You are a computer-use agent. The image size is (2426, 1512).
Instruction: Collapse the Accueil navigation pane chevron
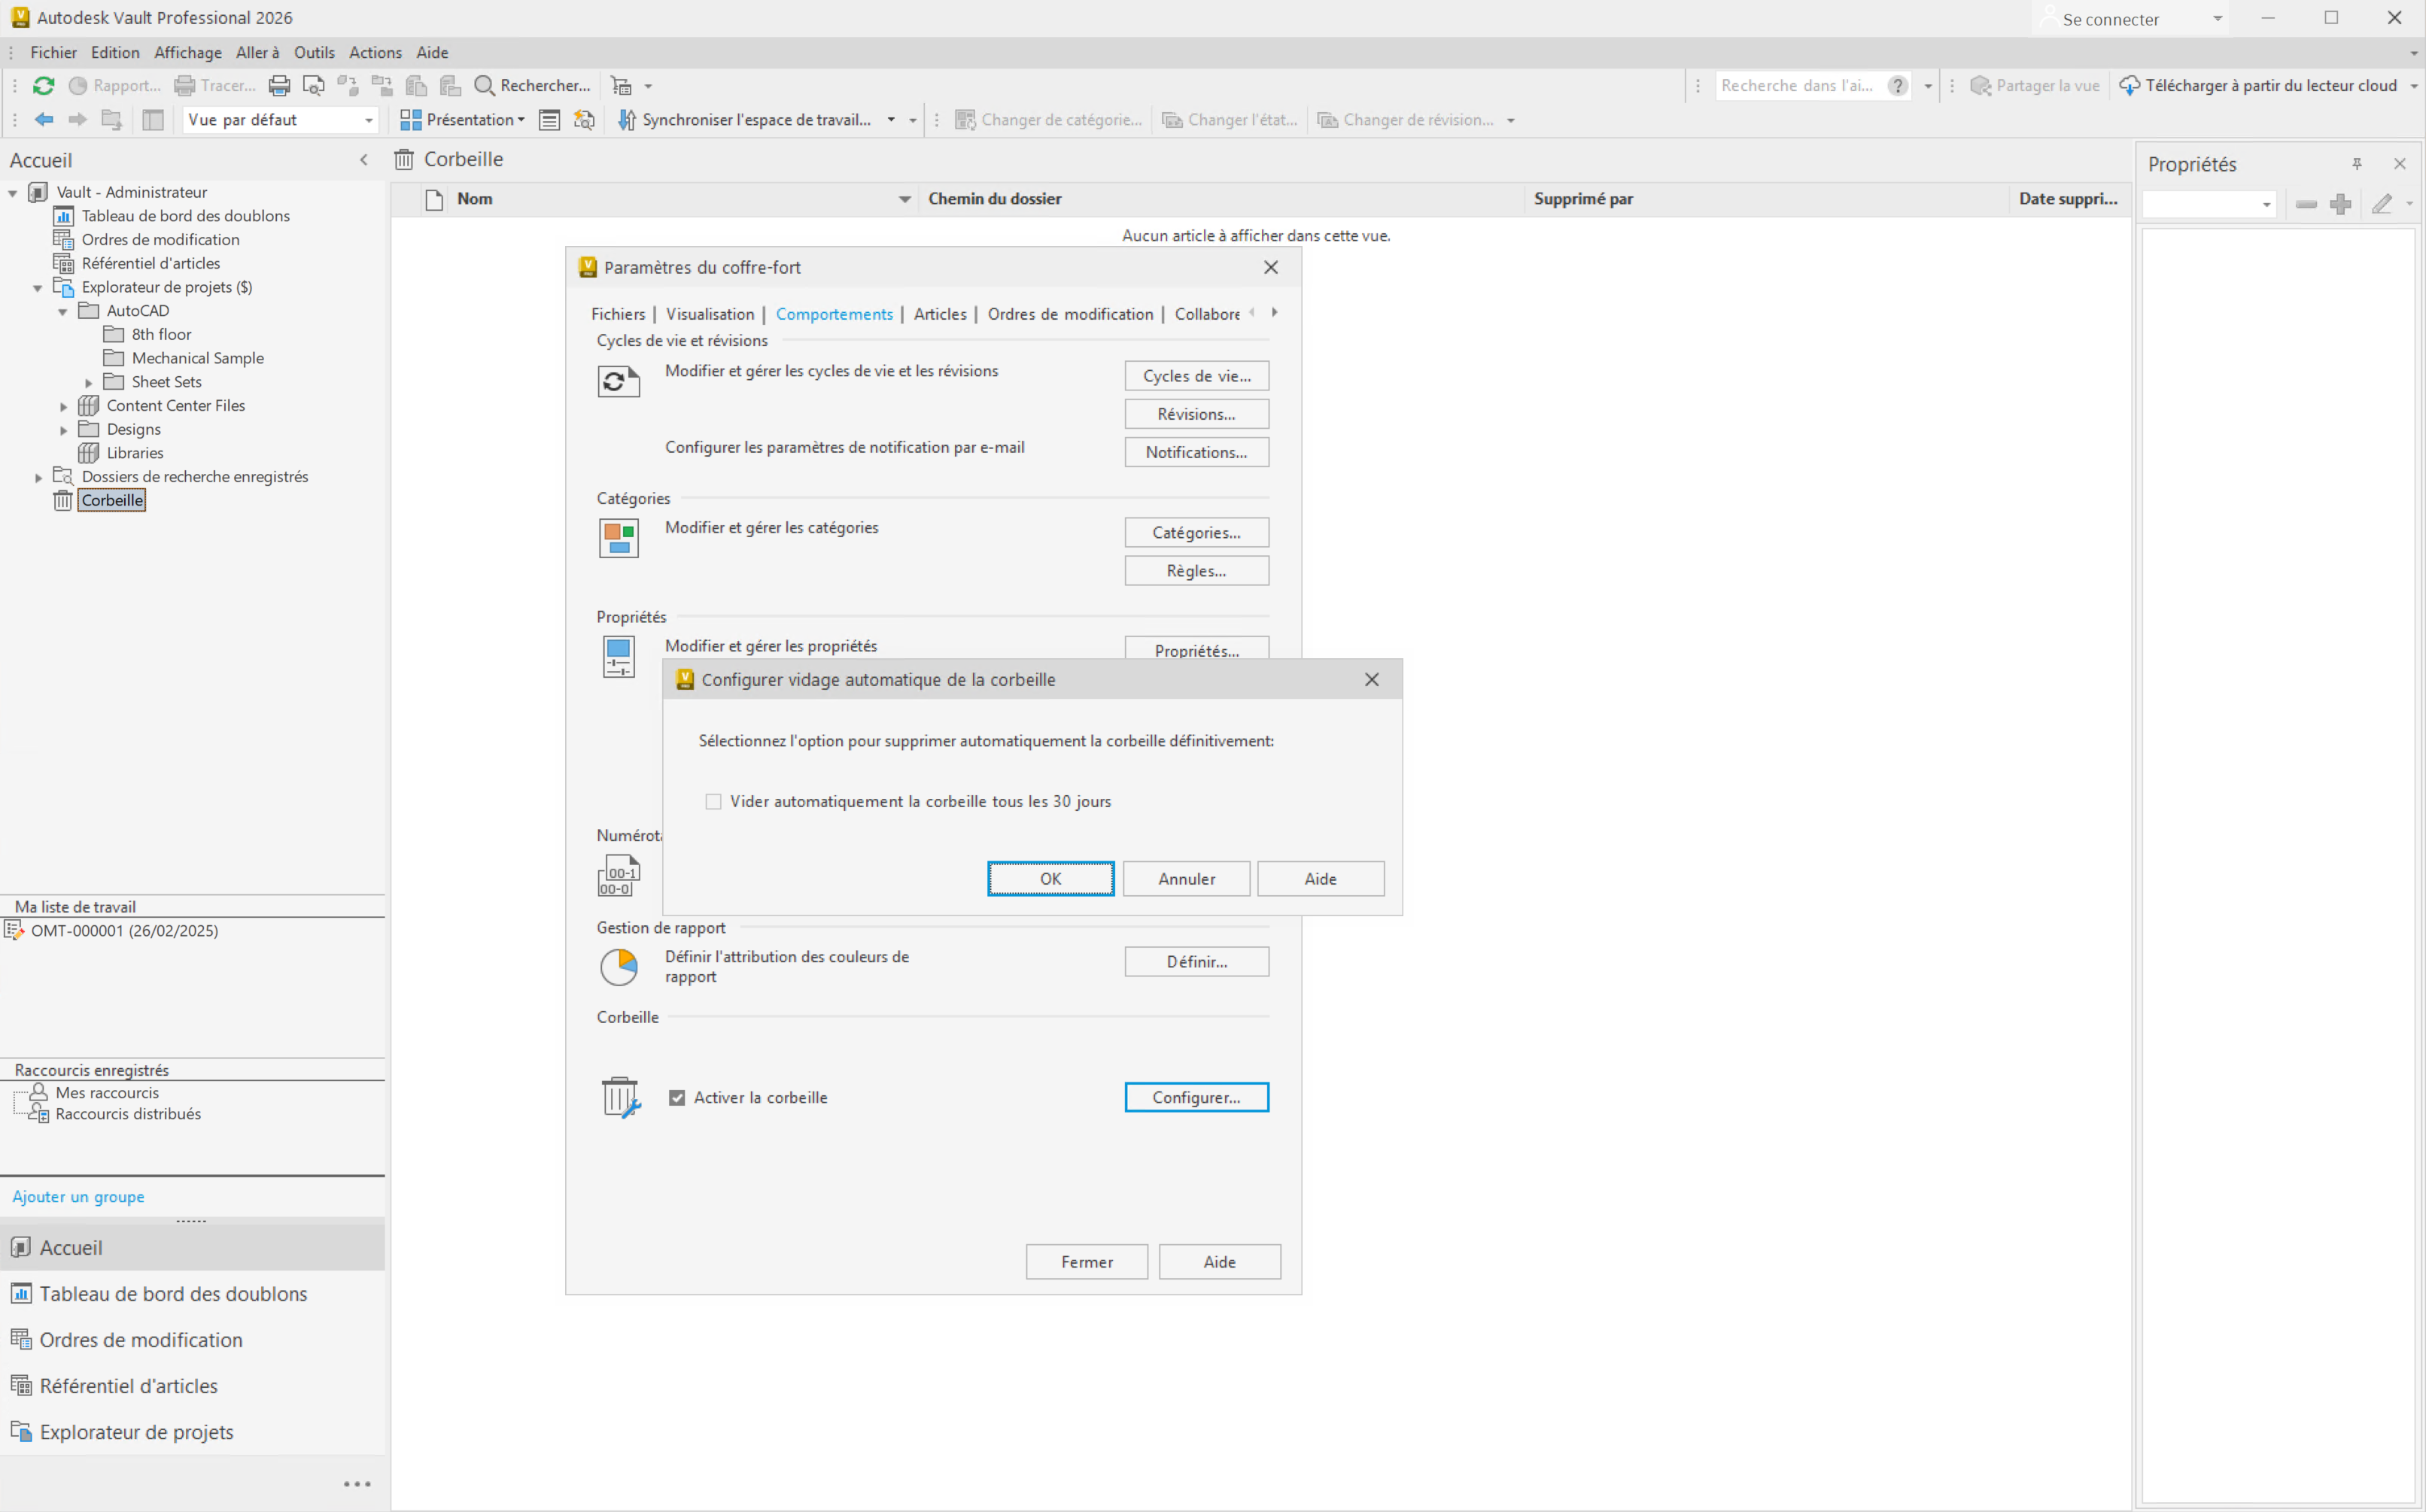(364, 160)
